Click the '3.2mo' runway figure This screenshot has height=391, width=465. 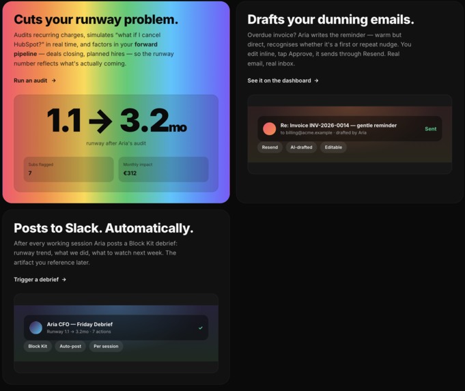[x=154, y=120]
